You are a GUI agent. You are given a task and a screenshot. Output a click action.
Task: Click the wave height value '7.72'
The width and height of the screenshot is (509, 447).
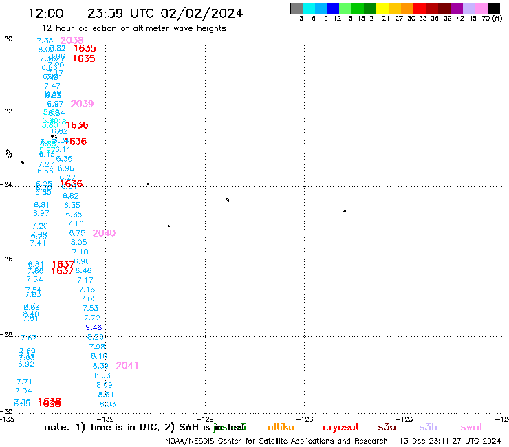[92, 318]
